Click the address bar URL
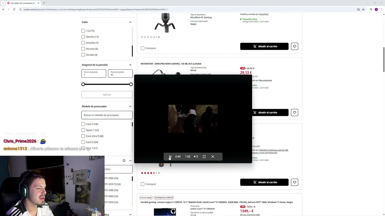 tap(96, 9)
